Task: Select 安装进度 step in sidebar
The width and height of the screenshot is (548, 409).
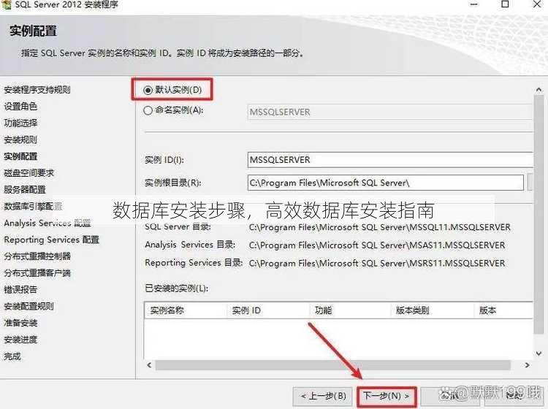Action: 20,340
